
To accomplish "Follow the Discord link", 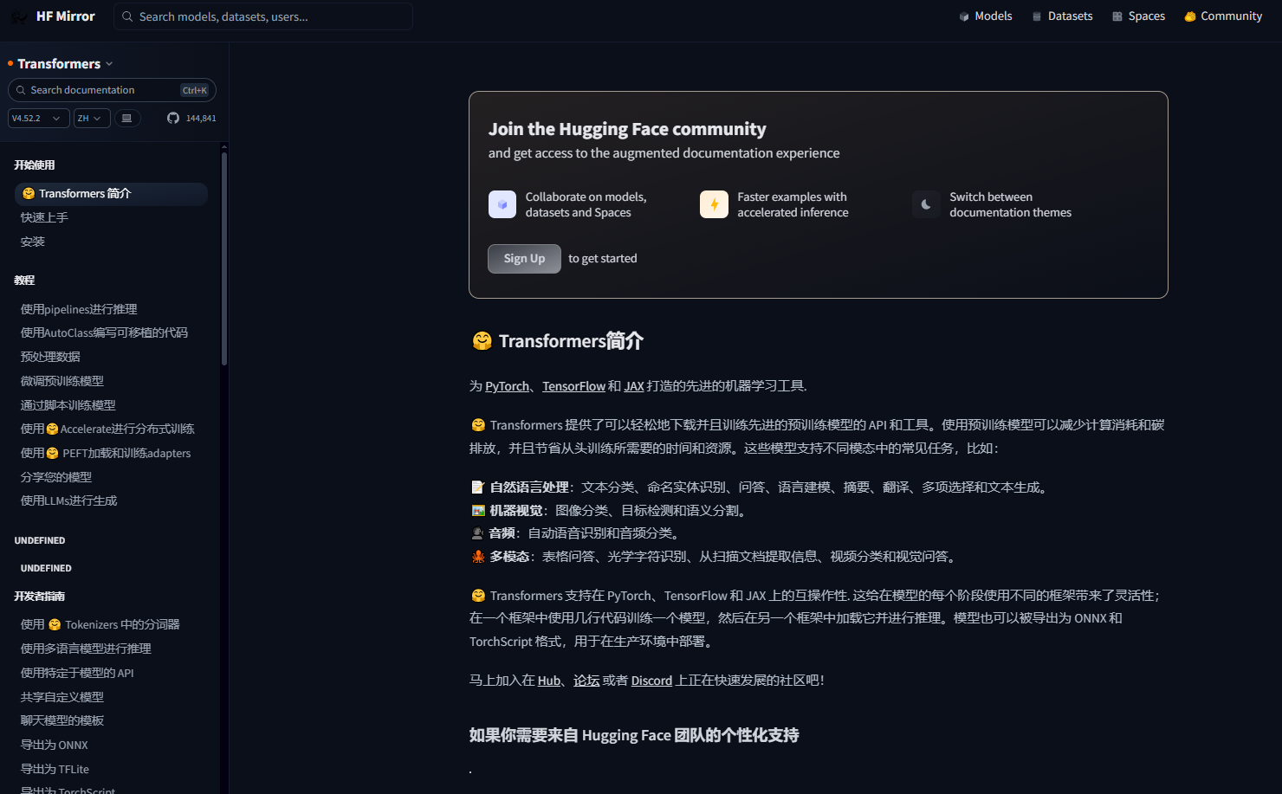I will pos(651,681).
